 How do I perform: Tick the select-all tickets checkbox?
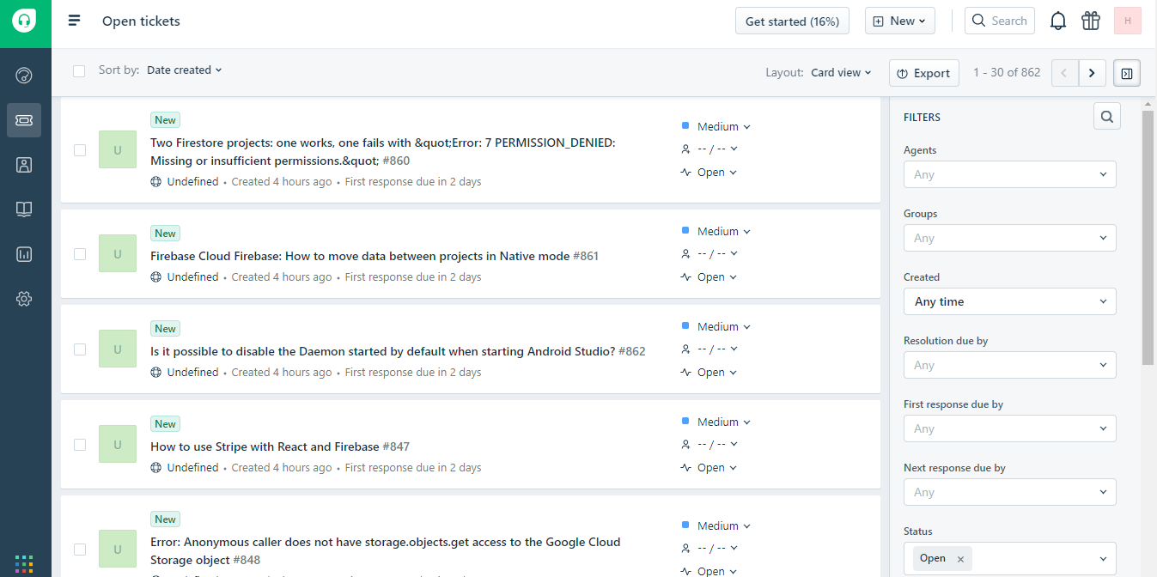[x=79, y=71]
